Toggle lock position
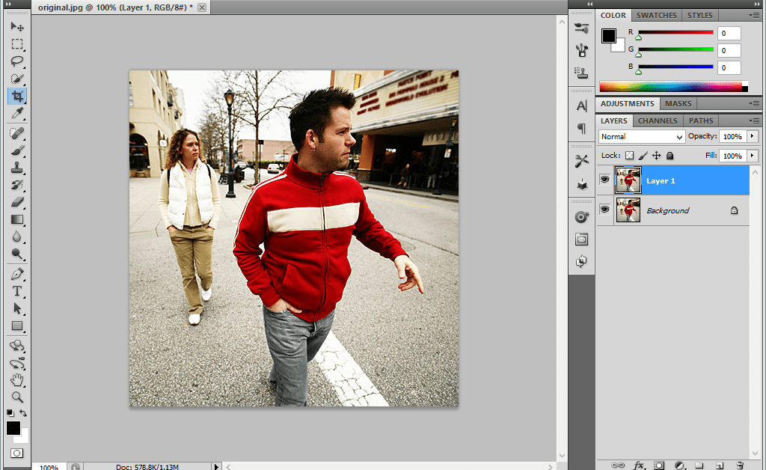Screen dimensions: 766x470 (657, 156)
